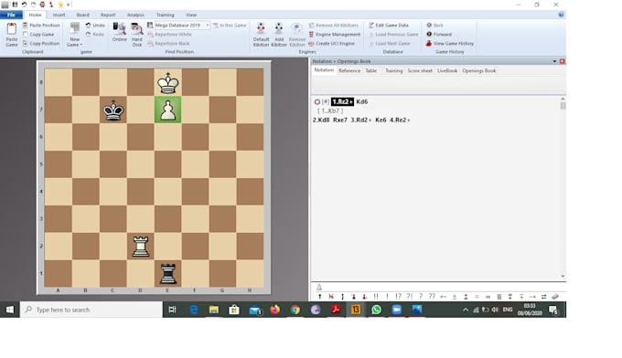This screenshot has height=358, width=622.
Task: Open Google Chrome from the taskbar
Action: click(x=295, y=310)
